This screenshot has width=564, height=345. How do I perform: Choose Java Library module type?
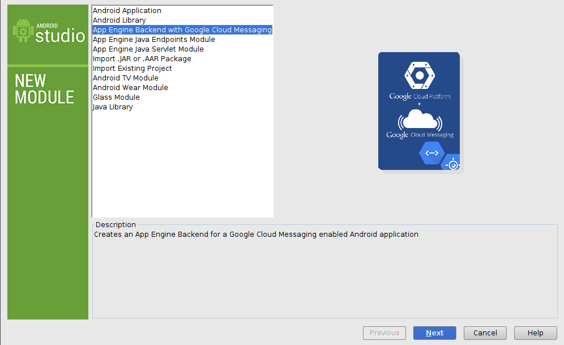[182, 107]
